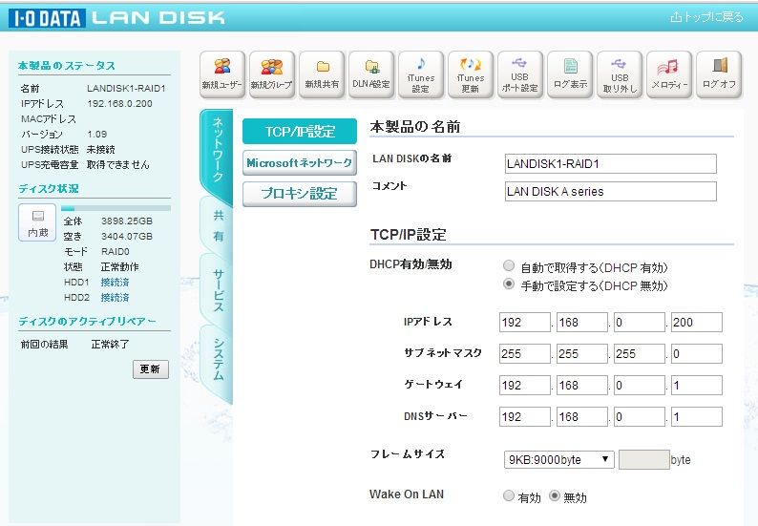Click IPアドレス first octet field 192
Screen dimensions: 758x526
[524, 323]
